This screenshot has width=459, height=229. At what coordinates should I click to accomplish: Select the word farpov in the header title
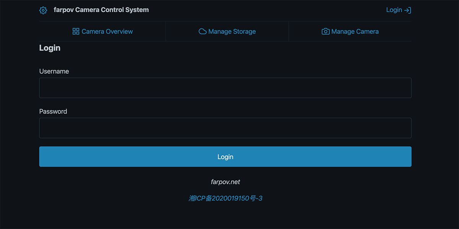(x=63, y=10)
